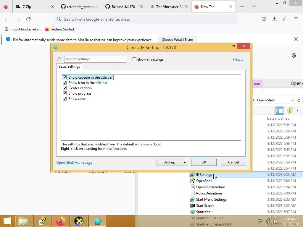The image size is (303, 227).
Task: Click the Firefox back arrow
Action: [7, 19]
